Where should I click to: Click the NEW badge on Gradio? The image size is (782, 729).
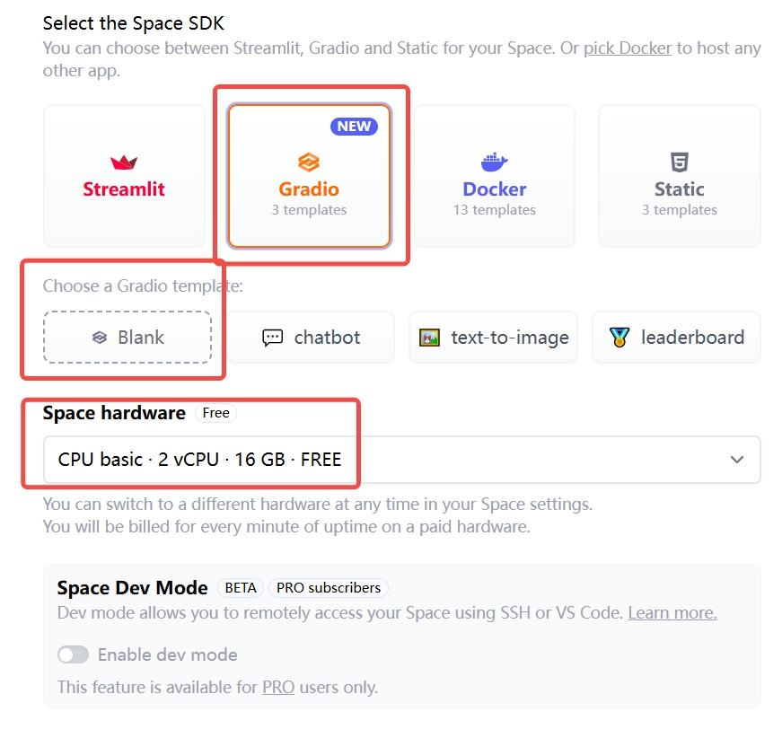pyautogui.click(x=354, y=127)
